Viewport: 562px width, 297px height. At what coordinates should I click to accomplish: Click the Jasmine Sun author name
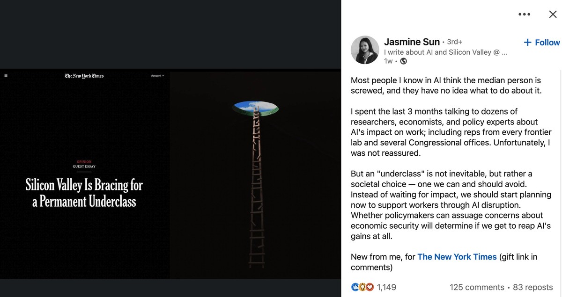[412, 42]
